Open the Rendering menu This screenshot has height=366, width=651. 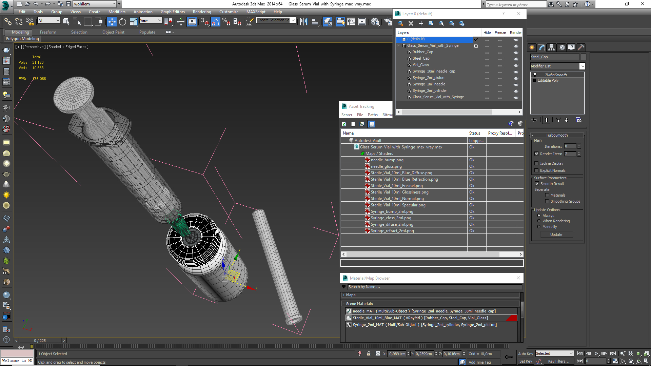click(202, 12)
